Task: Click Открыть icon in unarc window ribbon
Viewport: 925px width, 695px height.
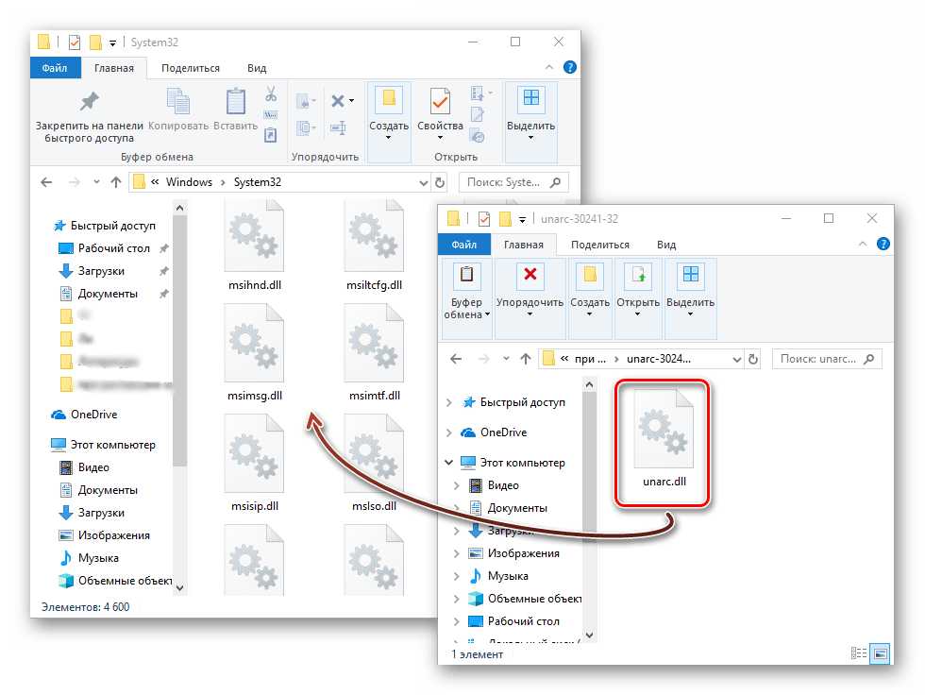Action: pyautogui.click(x=638, y=276)
